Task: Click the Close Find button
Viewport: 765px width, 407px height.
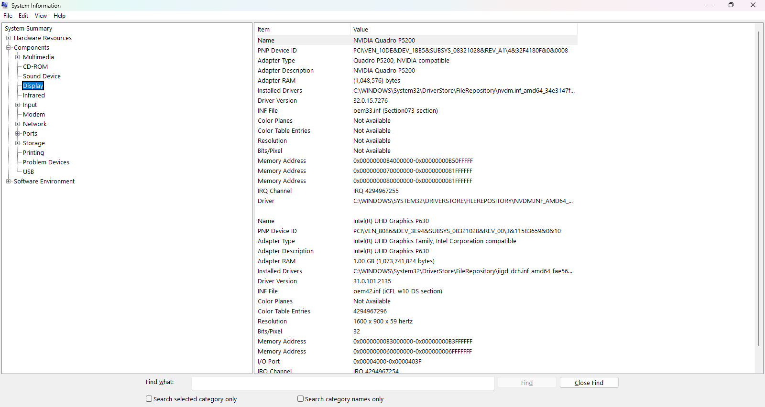Action: coord(589,383)
